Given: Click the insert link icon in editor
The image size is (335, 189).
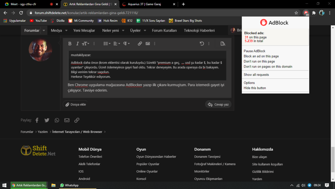Looking at the screenshot, I should 140,44.
